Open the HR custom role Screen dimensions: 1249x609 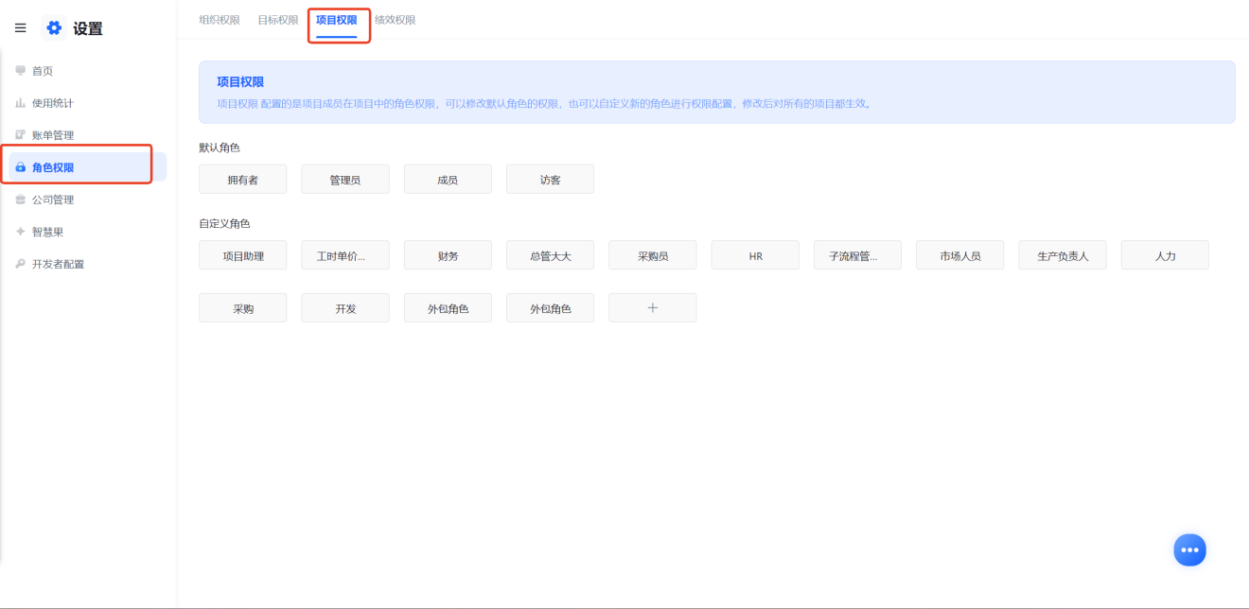click(x=755, y=255)
